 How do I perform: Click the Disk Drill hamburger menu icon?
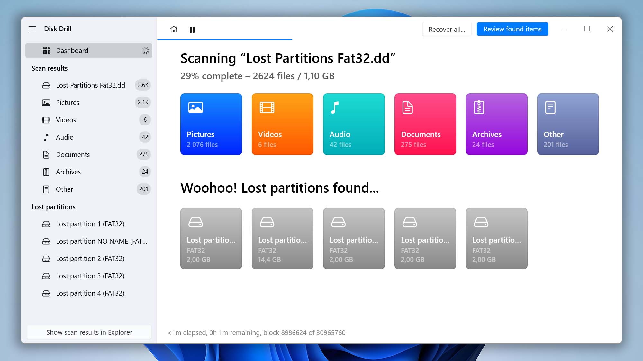pos(33,29)
